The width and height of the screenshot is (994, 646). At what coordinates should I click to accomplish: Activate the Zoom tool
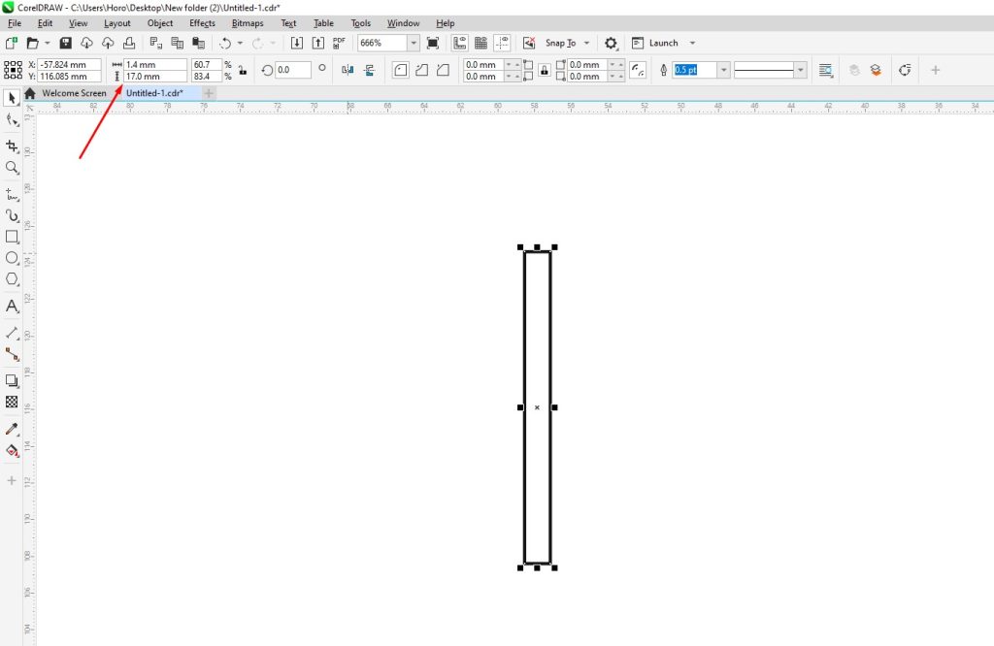[x=13, y=167]
